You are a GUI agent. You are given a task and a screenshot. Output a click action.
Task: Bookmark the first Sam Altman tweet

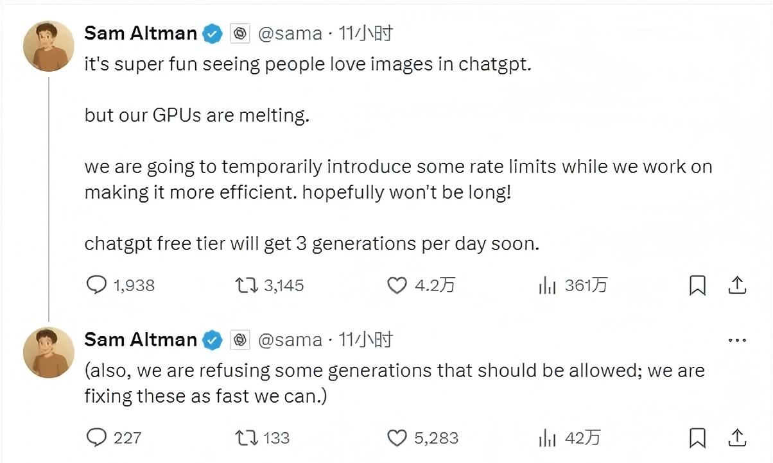tap(697, 285)
